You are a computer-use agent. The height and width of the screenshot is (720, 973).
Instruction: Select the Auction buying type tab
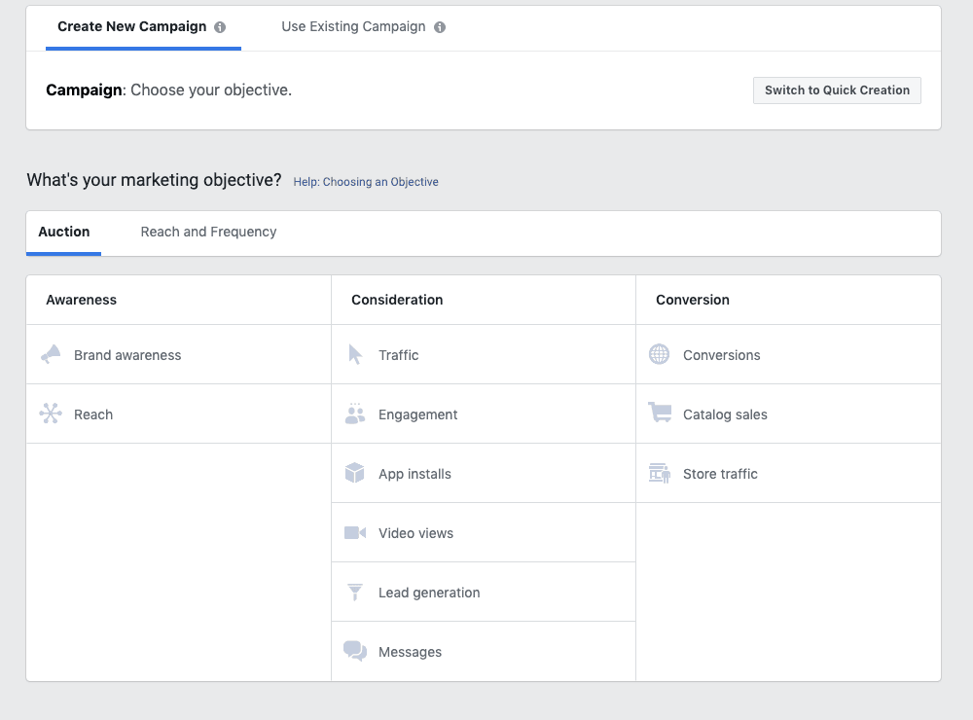(x=64, y=233)
